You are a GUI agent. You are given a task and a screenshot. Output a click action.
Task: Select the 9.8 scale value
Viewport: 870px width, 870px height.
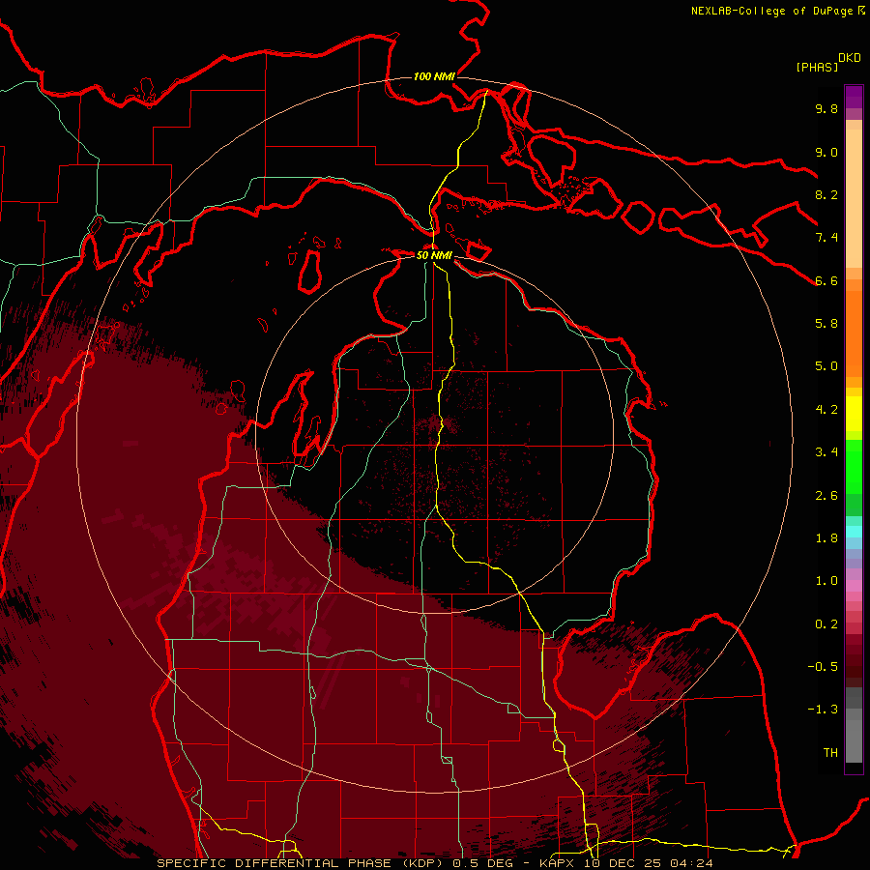click(826, 108)
